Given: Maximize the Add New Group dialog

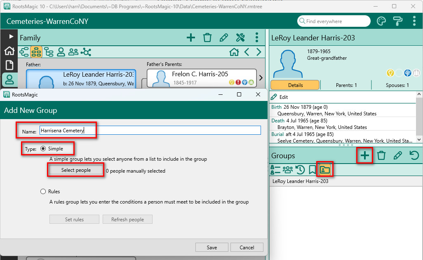Looking at the screenshot, I should click(239, 94).
